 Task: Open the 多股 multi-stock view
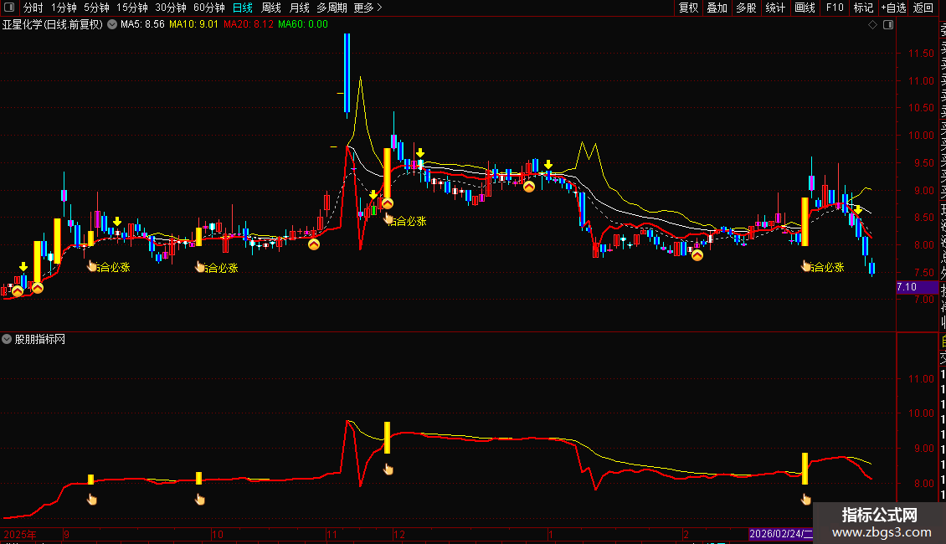[x=746, y=8]
